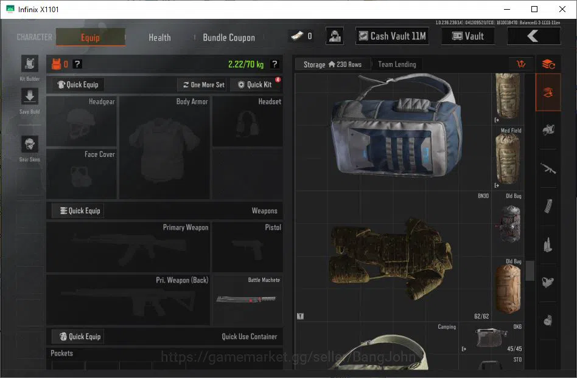Switch to the Health tab

[159, 38]
